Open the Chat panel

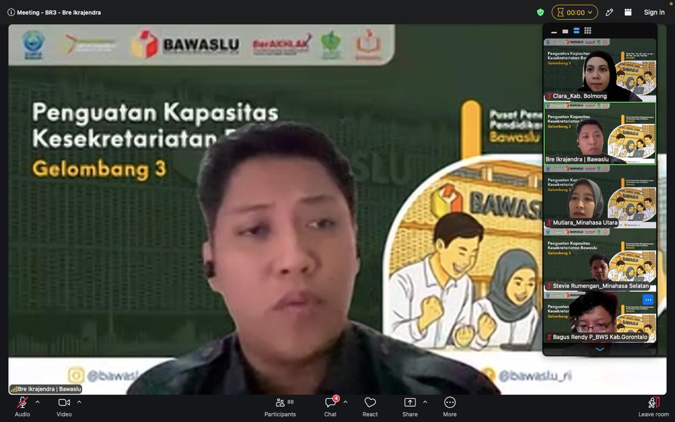331,406
